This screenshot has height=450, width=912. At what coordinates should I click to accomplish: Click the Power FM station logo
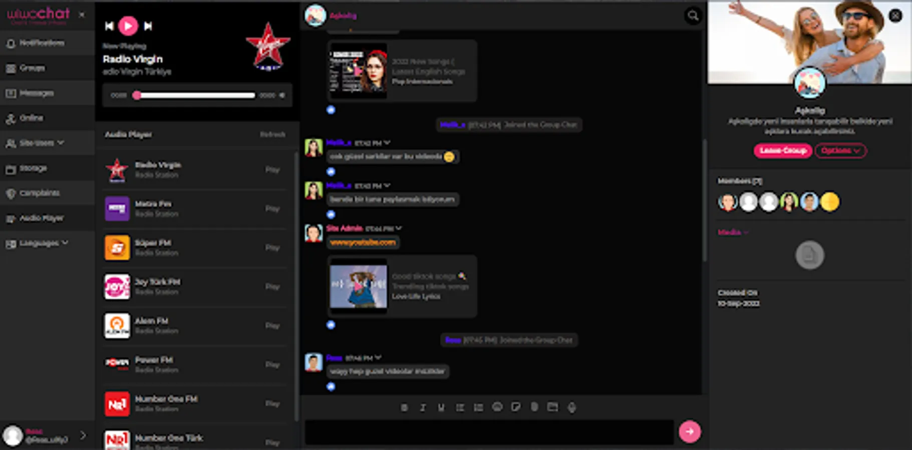117,364
